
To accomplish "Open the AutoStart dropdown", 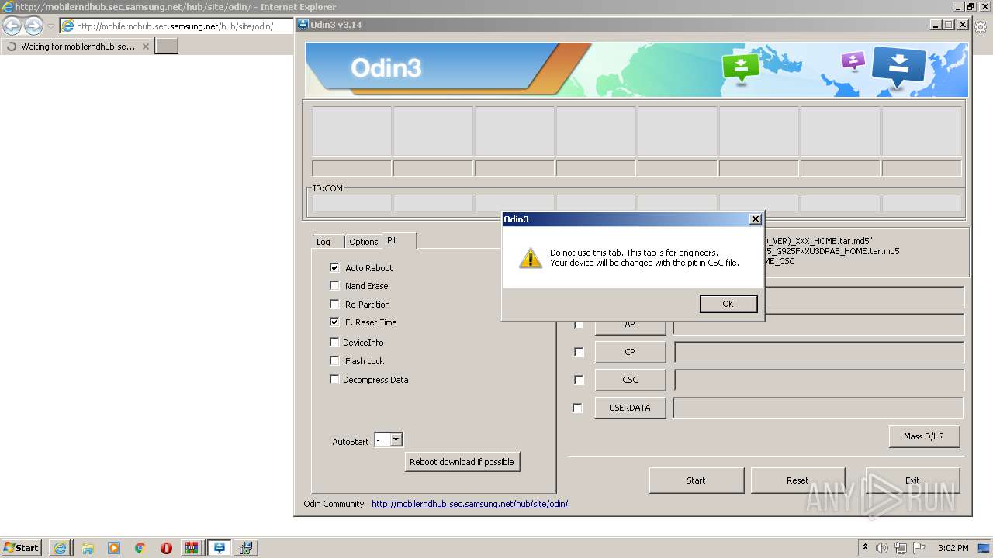I will [x=396, y=440].
